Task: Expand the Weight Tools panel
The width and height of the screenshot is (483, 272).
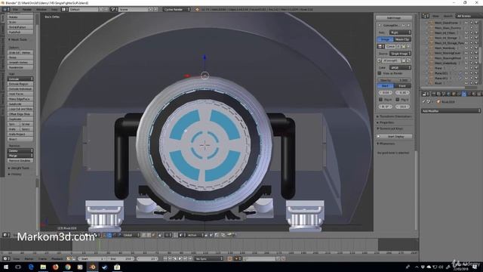Action: coord(19,168)
